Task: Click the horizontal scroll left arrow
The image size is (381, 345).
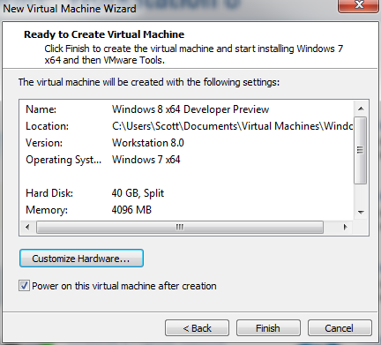Action: pyautogui.click(x=27, y=227)
